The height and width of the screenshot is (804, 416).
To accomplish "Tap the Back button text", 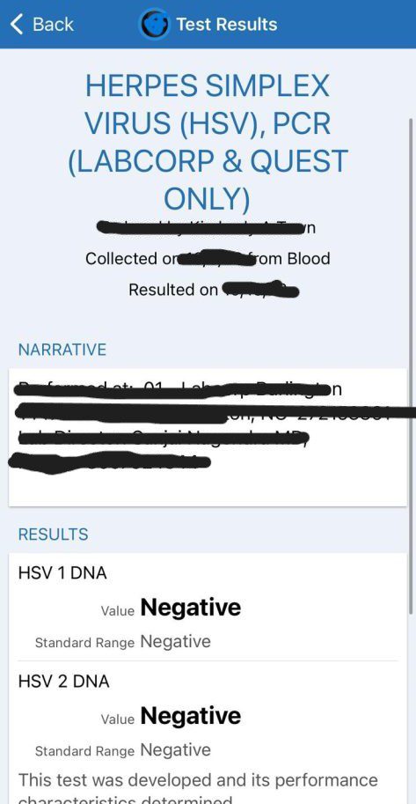I will (53, 24).
